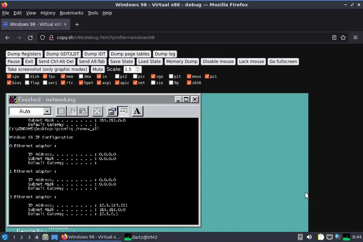The width and height of the screenshot is (363, 242).
Task: Toggle reader view icon in address bar
Action: pyautogui.click(x=334, y=37)
